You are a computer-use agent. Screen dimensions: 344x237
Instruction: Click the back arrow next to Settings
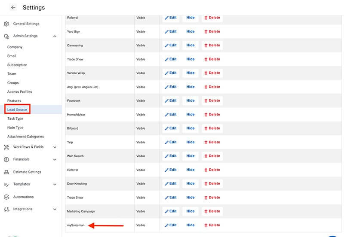(x=13, y=7)
